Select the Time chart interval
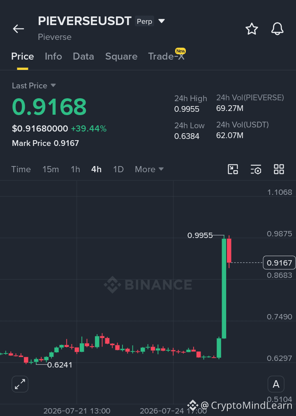Image resolution: width=296 pixels, height=416 pixels. click(21, 169)
